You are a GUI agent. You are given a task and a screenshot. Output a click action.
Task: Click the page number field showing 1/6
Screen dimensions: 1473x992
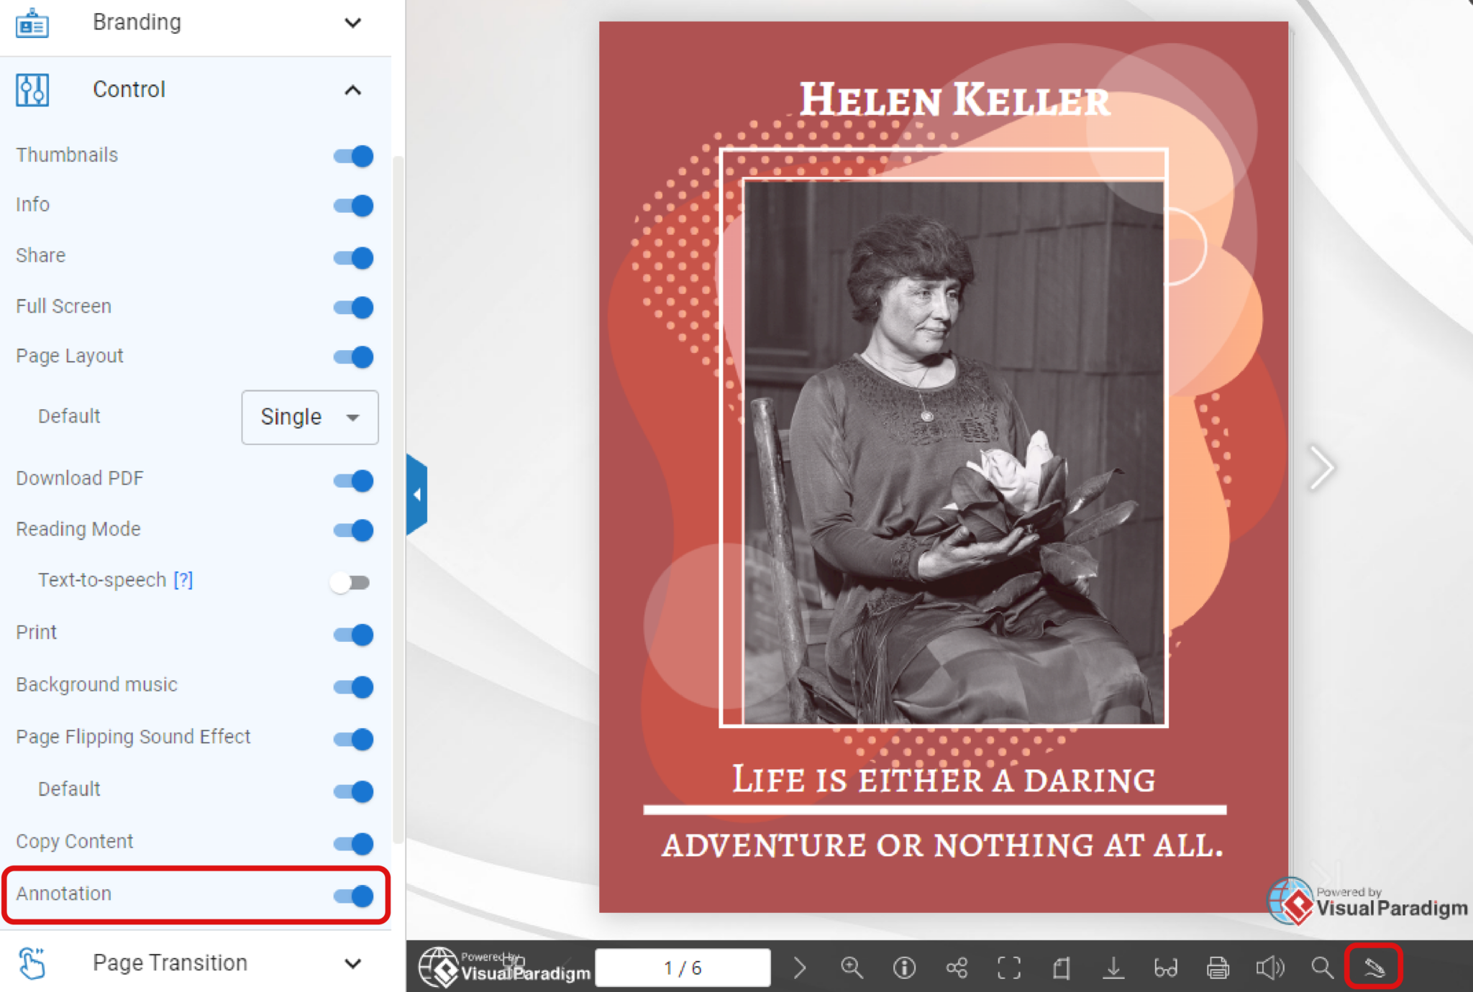click(x=683, y=967)
